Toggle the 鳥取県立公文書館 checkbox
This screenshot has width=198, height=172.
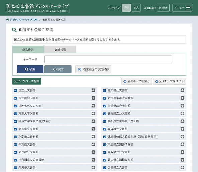(105, 152)
